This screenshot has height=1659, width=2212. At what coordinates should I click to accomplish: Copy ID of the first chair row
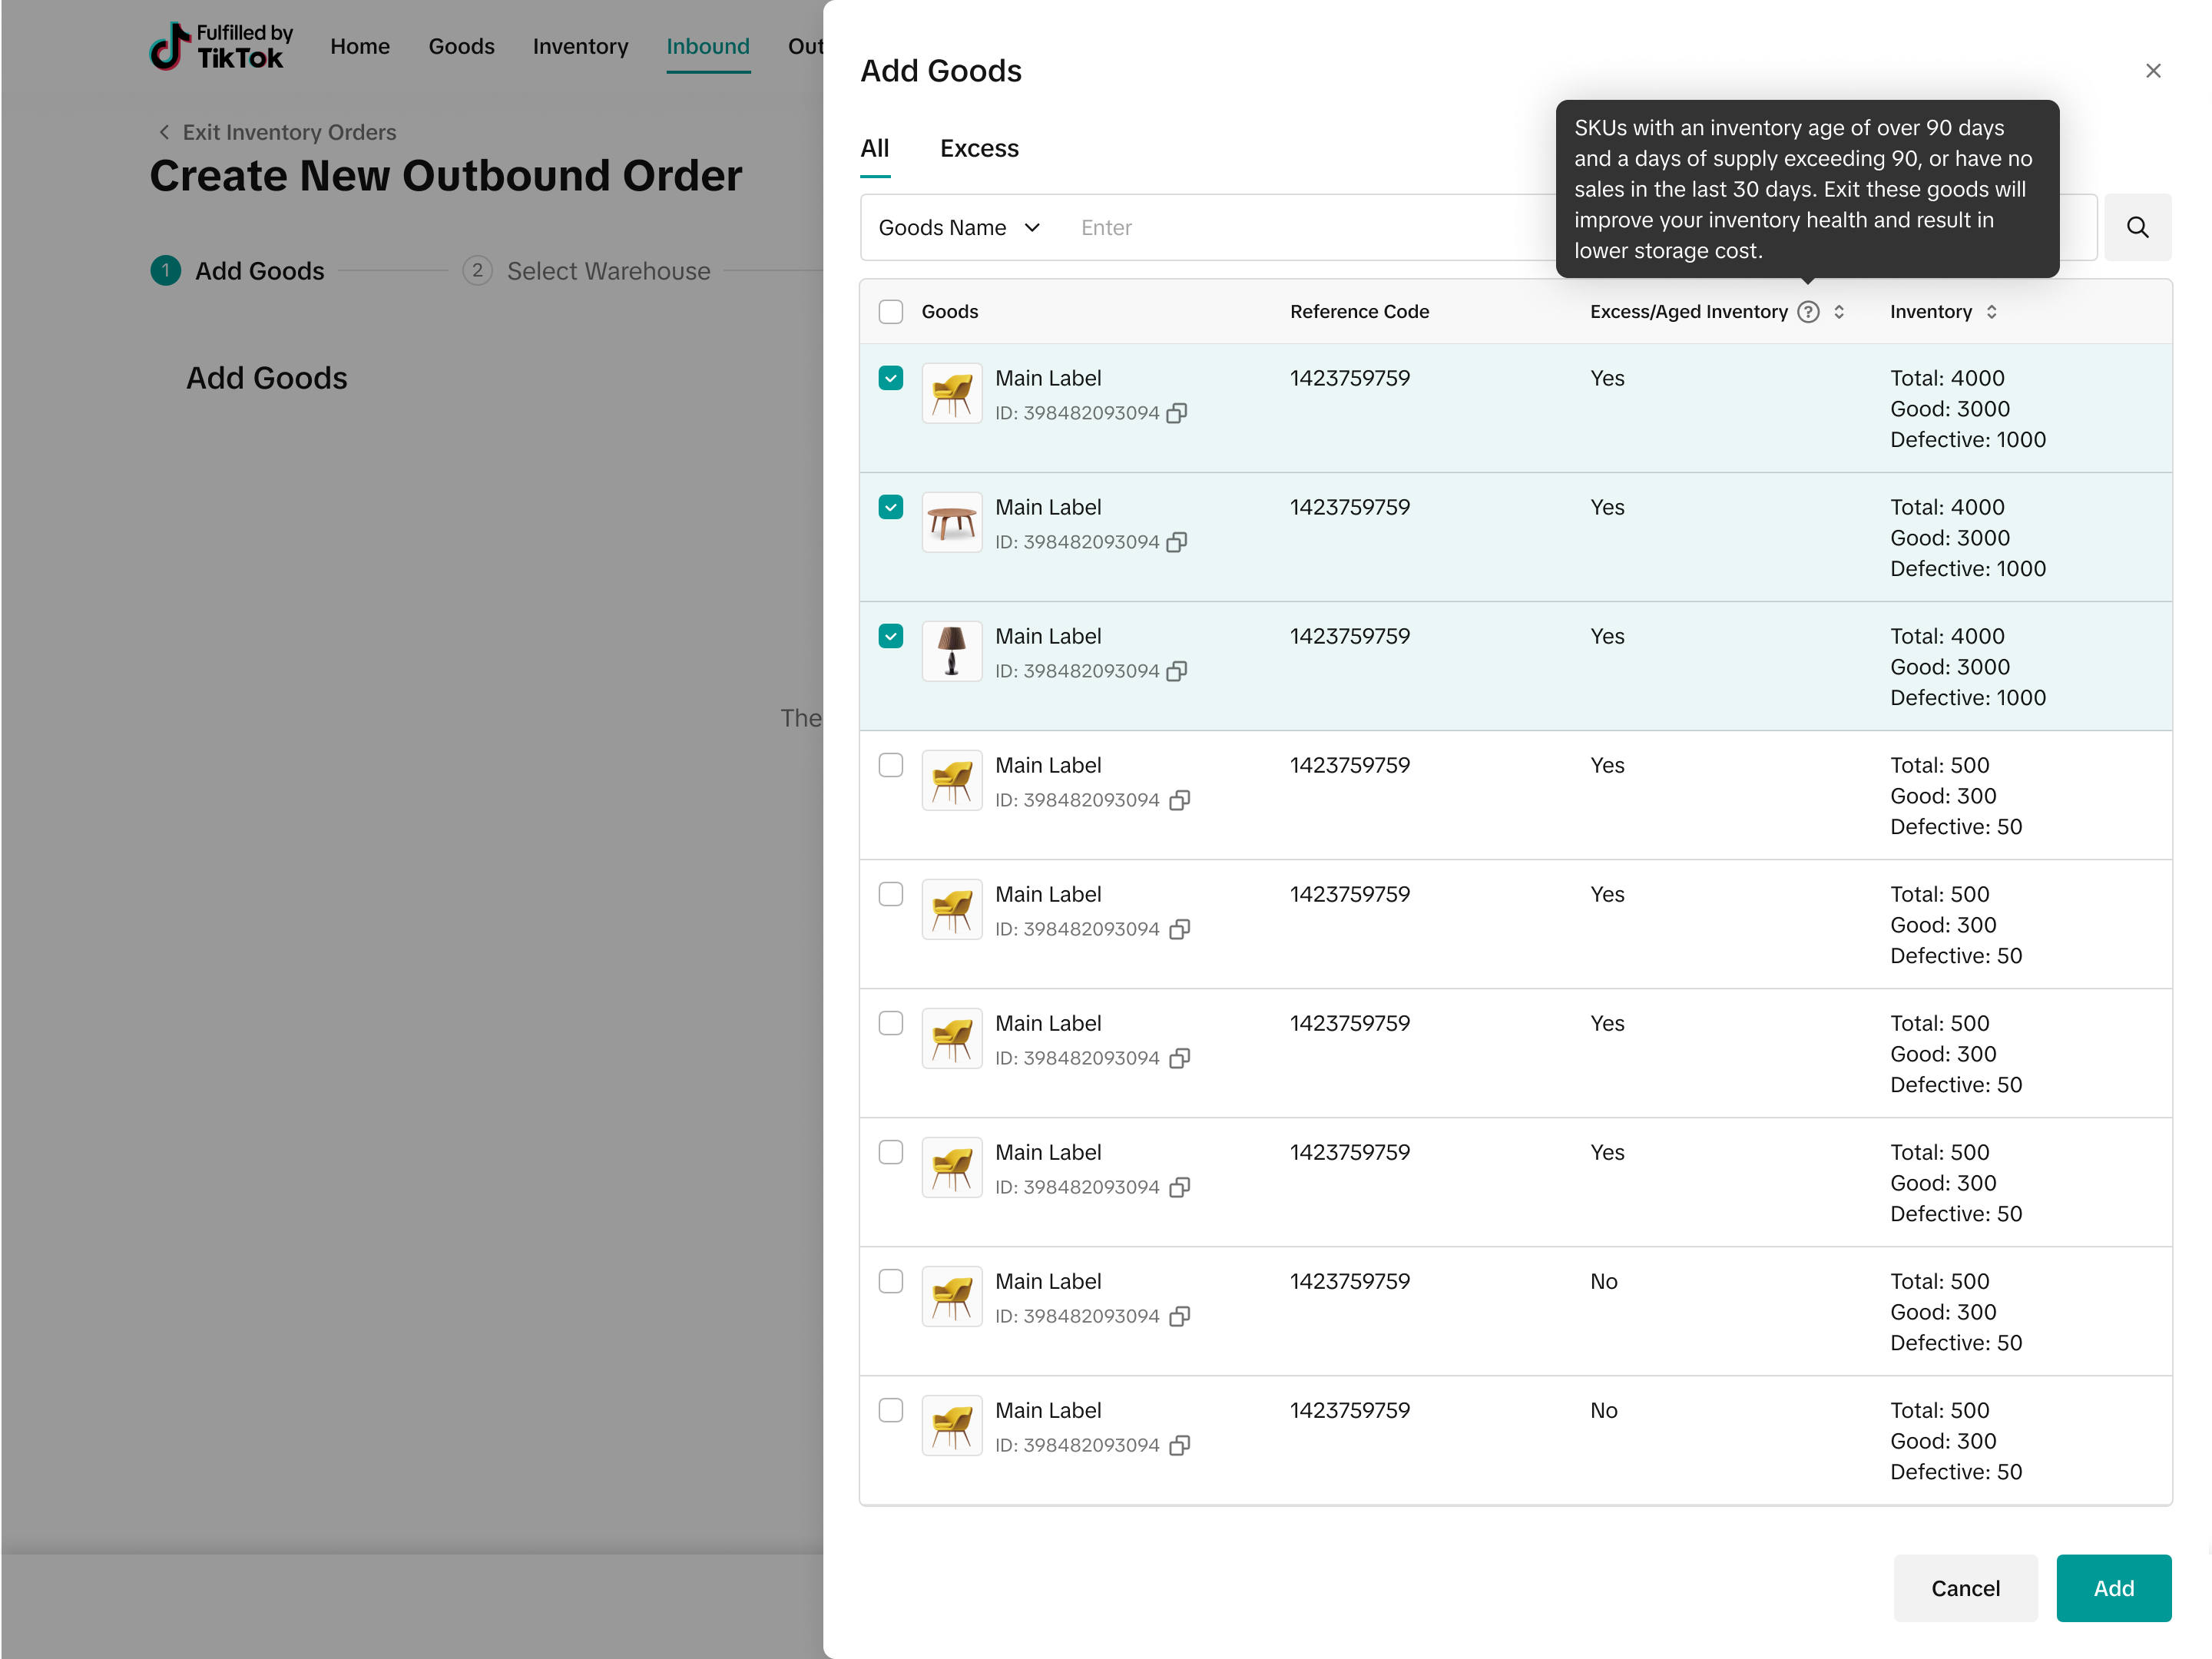pos(1177,413)
